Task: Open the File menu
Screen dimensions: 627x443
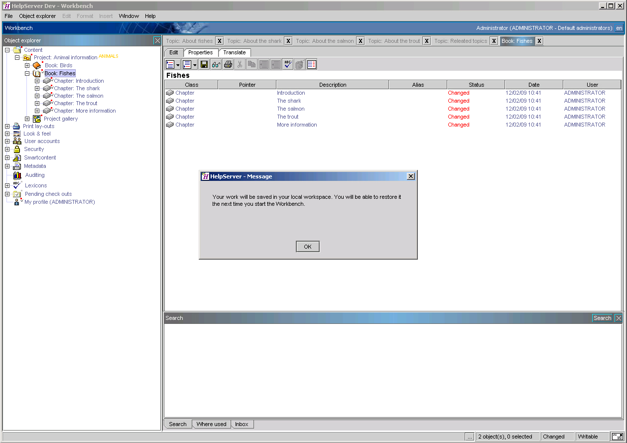Action: pyautogui.click(x=8, y=16)
